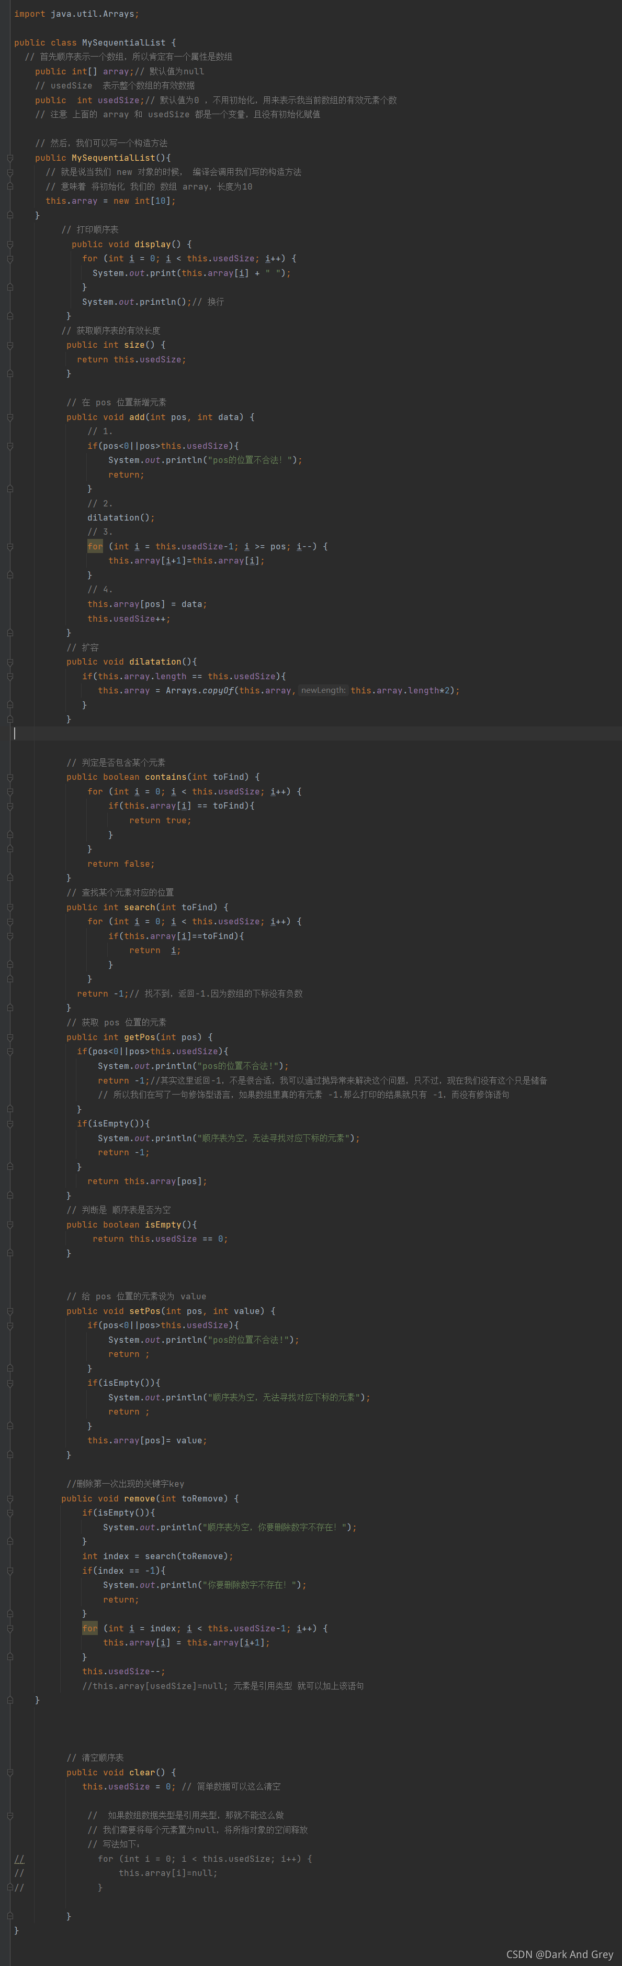Collapse the size() method fold marker
This screenshot has height=1966, width=622.
[10, 345]
